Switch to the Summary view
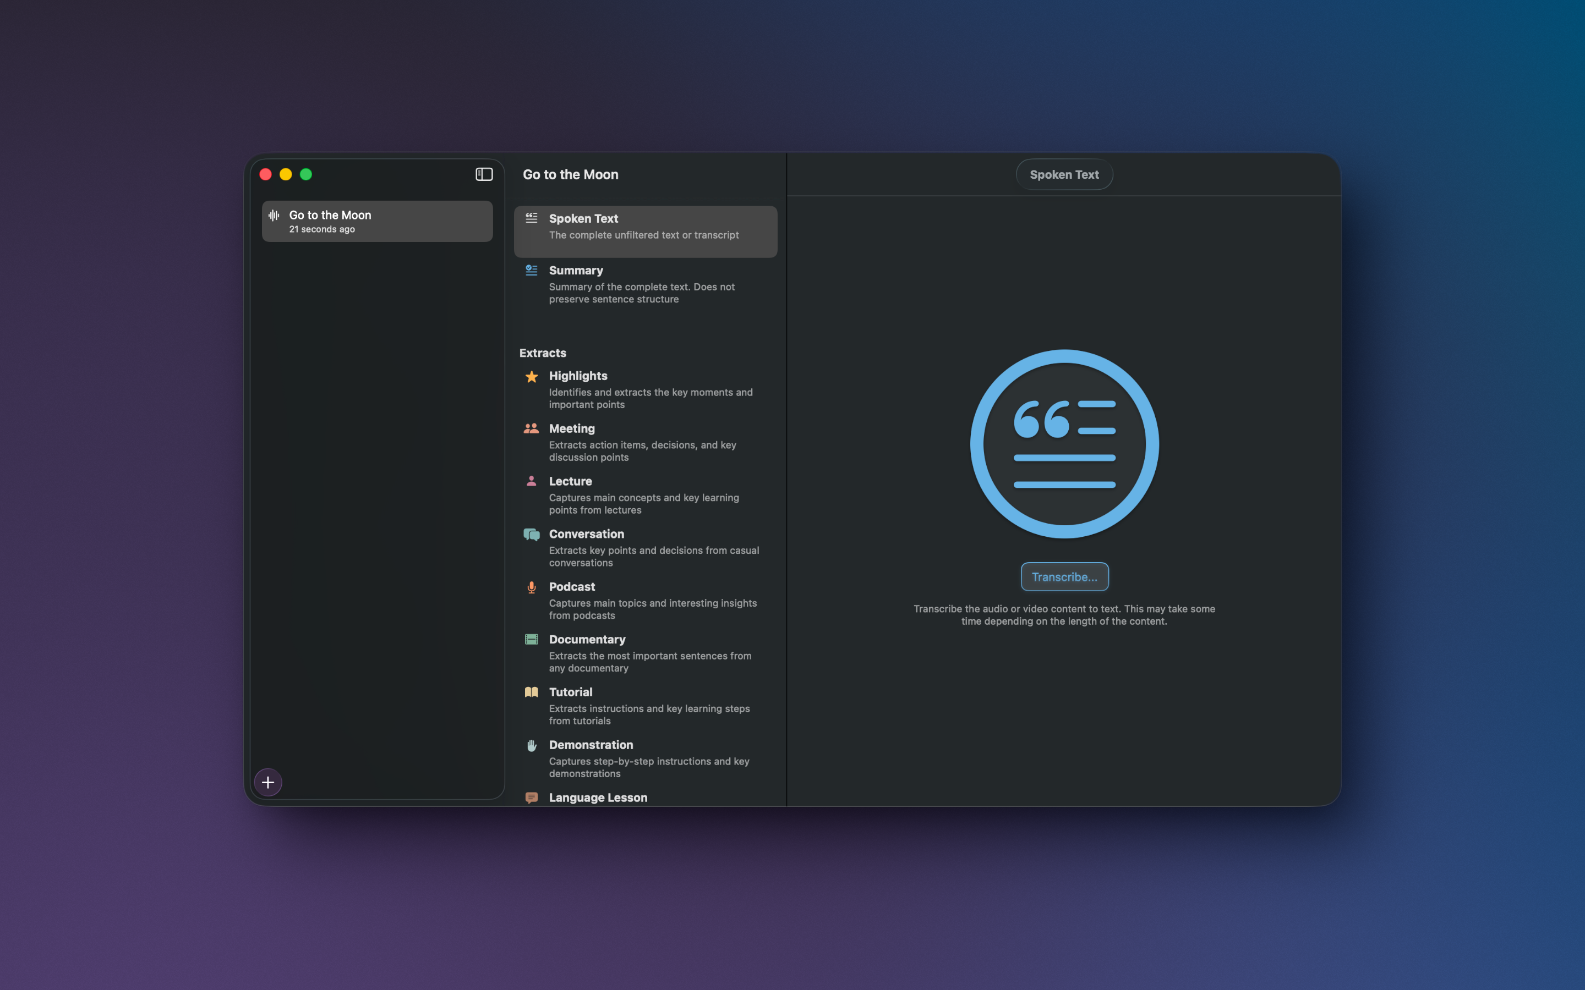The image size is (1585, 990). 644,283
